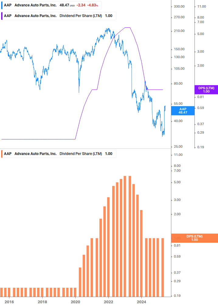Click the 0.19 label on upper DPS axis
Viewport: 218px width, 306px height.
[201, 147]
